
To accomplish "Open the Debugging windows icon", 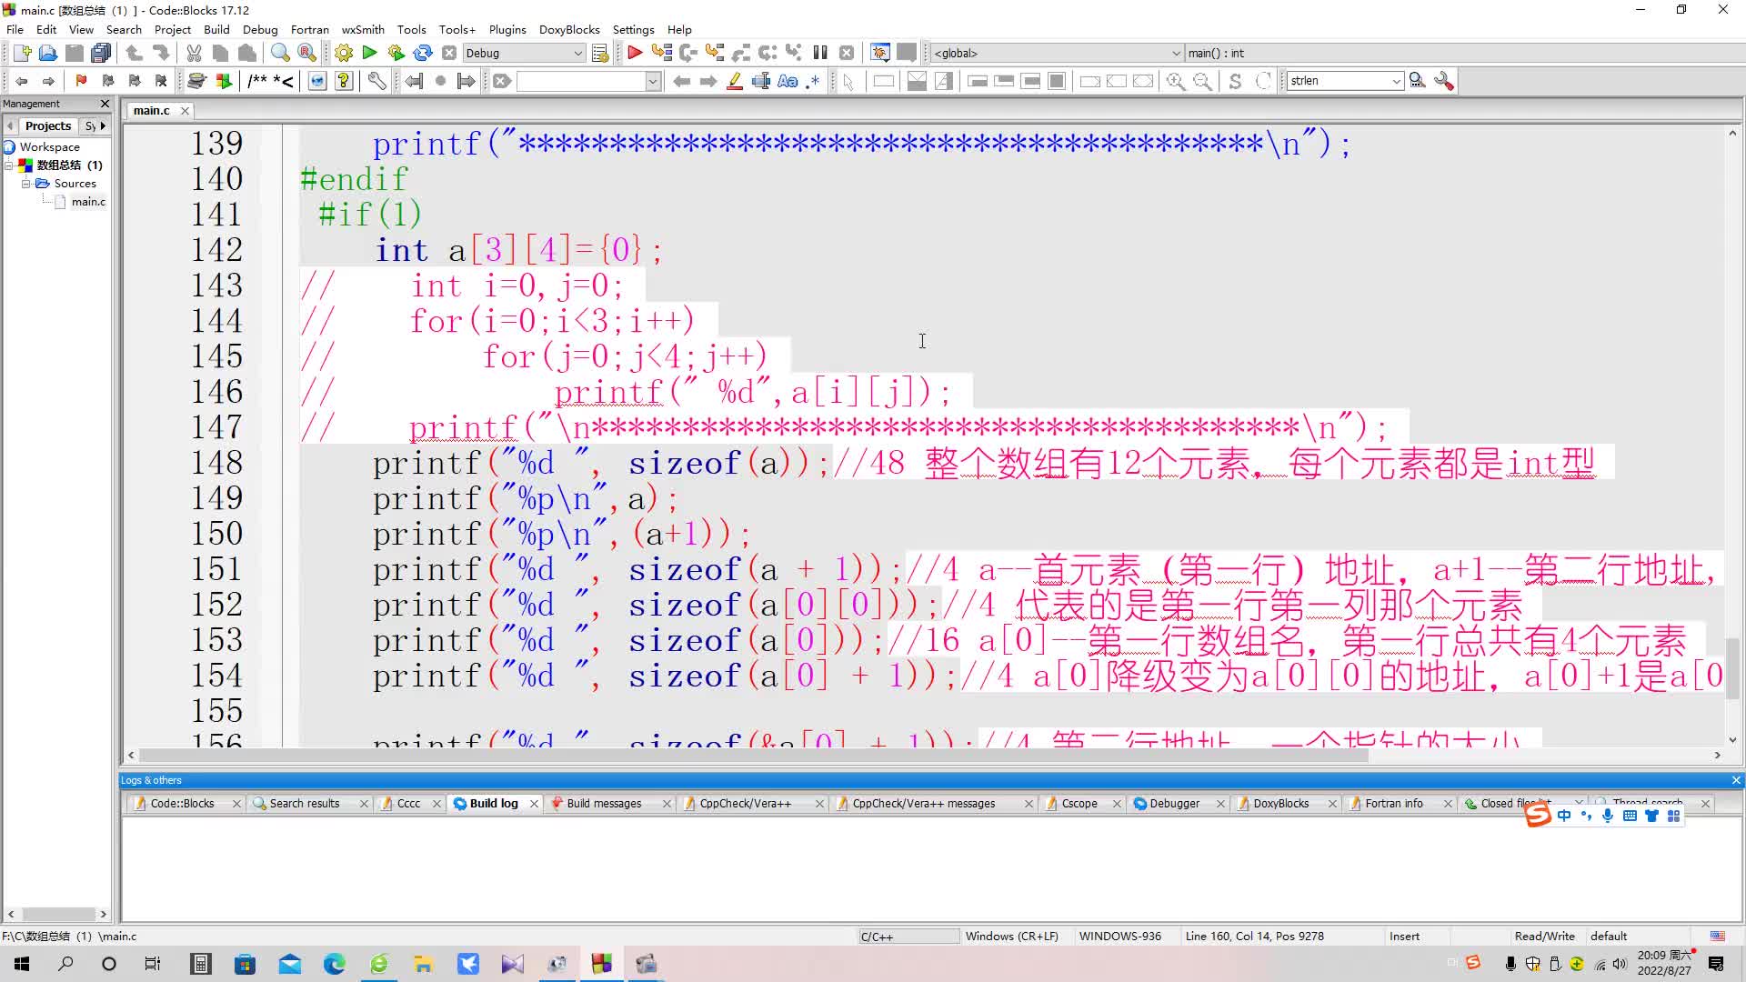I will click(x=879, y=53).
